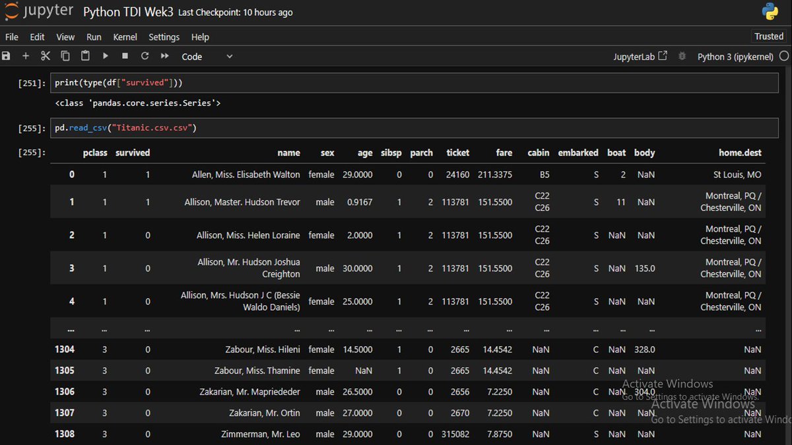Click cabin value B5
Screen dimensions: 792x445
click(544, 175)
